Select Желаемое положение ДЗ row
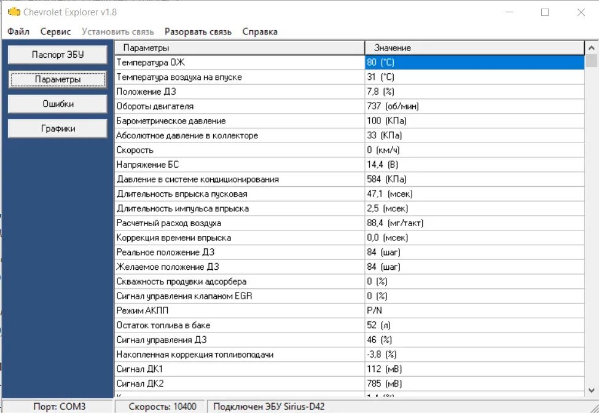 pyautogui.click(x=350, y=267)
